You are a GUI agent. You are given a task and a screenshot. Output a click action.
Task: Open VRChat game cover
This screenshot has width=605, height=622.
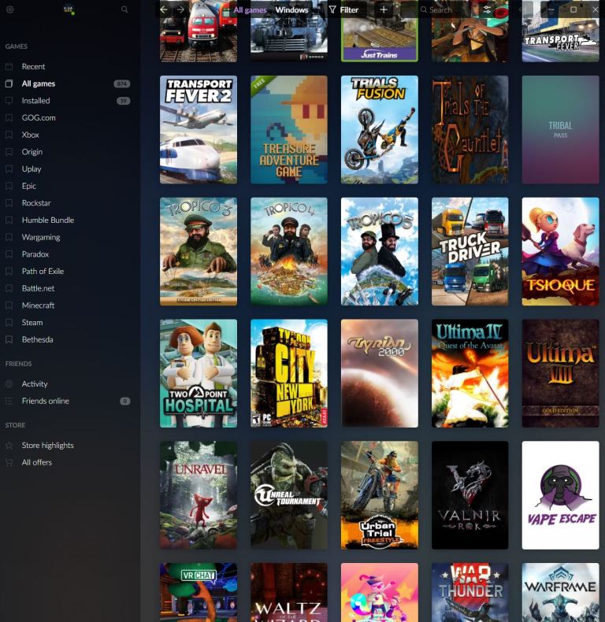pos(199,593)
